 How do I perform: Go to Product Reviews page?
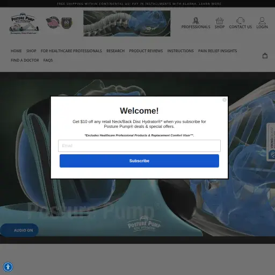pyautogui.click(x=146, y=51)
